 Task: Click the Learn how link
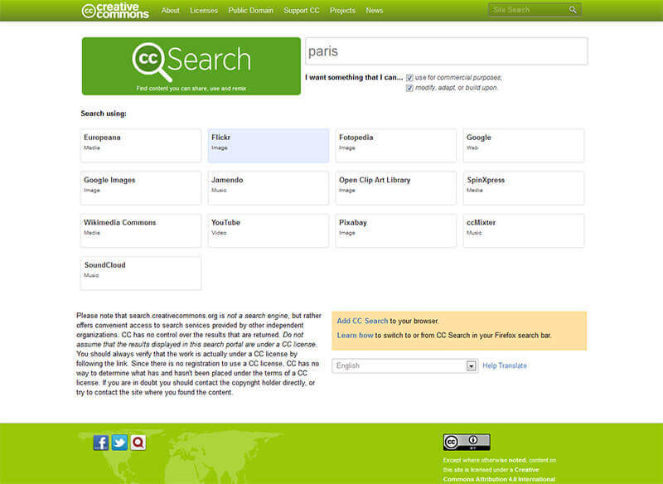tap(355, 335)
